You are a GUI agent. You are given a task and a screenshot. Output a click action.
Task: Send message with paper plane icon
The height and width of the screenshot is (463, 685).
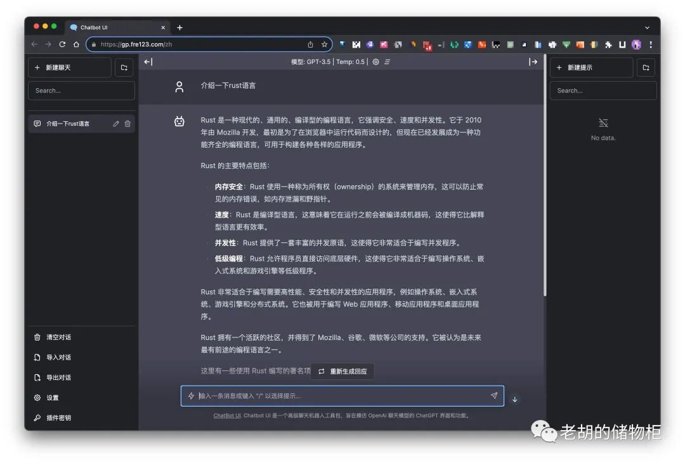pos(493,395)
